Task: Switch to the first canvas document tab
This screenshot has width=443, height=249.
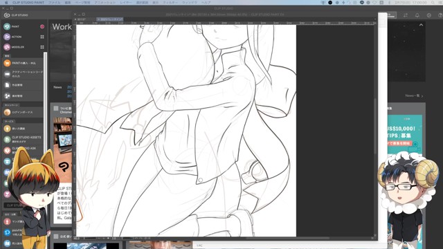Action: click(x=85, y=19)
